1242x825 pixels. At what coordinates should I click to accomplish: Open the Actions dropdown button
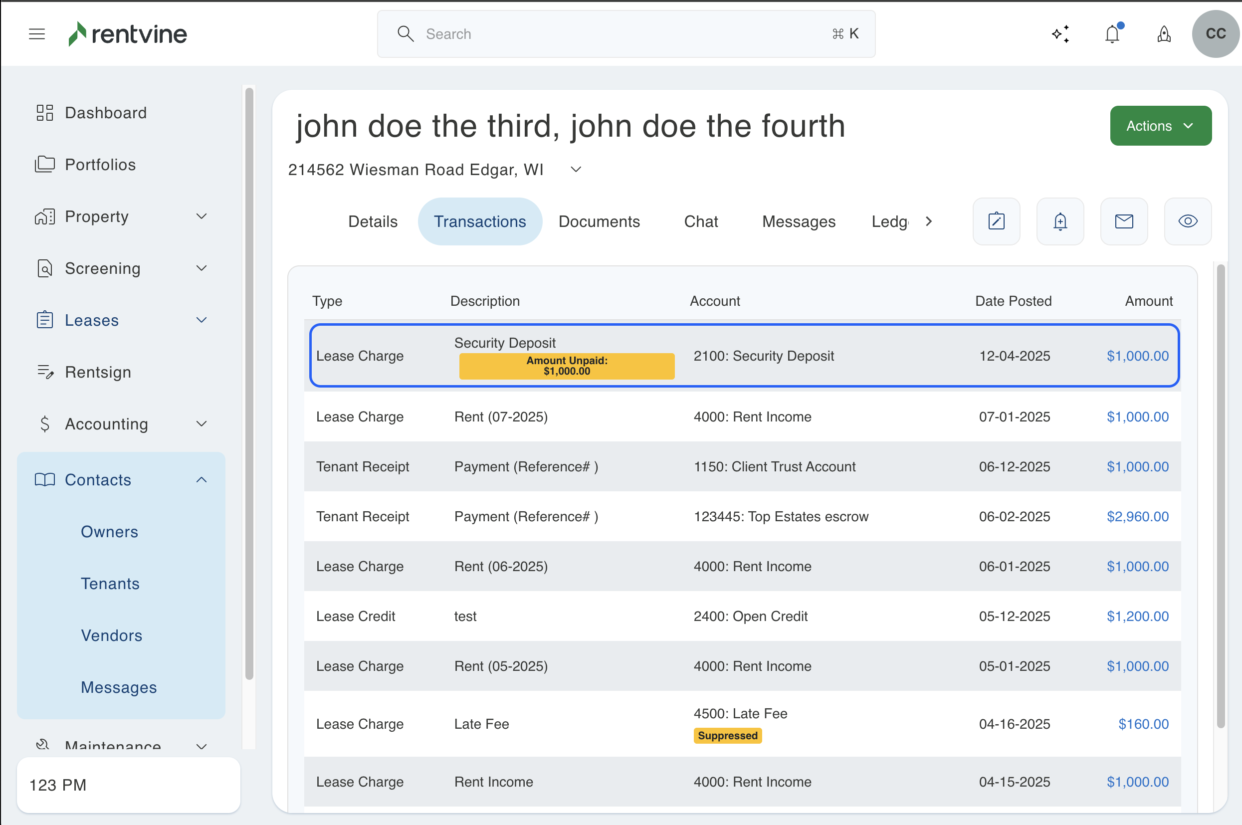1160,126
